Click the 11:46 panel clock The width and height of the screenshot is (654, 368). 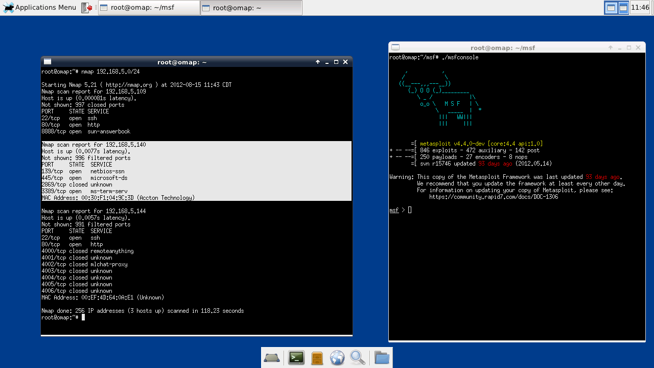click(640, 8)
